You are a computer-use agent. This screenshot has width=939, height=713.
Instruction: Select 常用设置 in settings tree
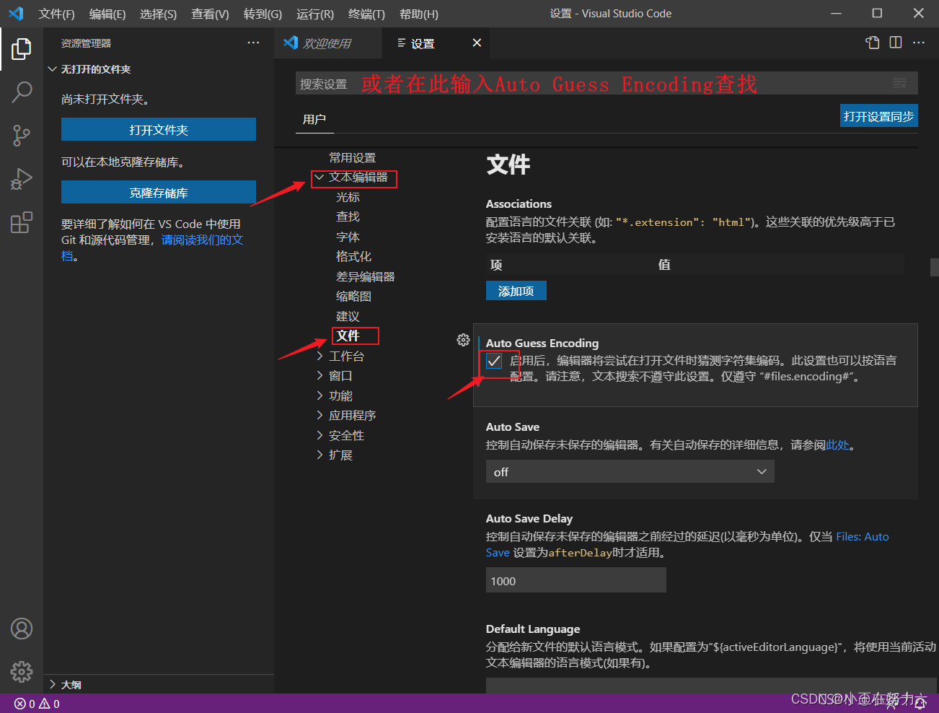[x=353, y=158]
